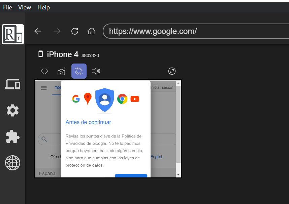The height and width of the screenshot is (204, 289).
Task: Click the Chrome logo in dialog
Action: tap(122, 99)
